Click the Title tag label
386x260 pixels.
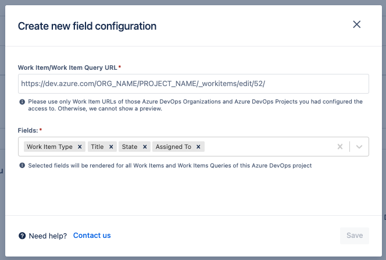(97, 147)
